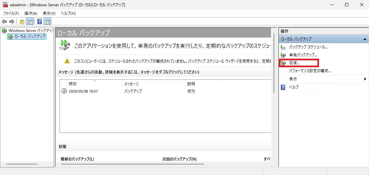369x175 pixels.
Task: Toggle the console tree pane icon
Action: tap(30, 22)
